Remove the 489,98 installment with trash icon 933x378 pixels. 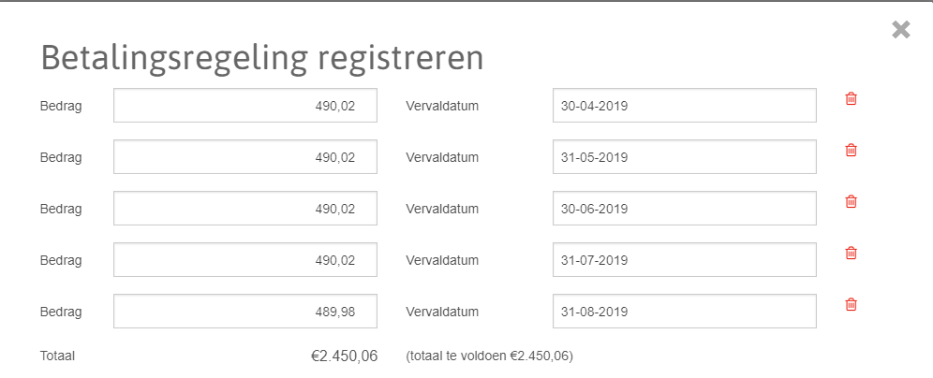tap(851, 304)
